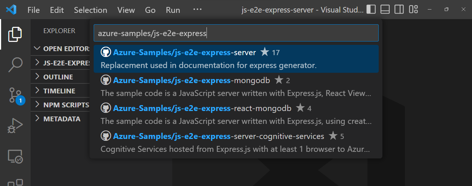Click star icon beside 2 count

click(279, 80)
